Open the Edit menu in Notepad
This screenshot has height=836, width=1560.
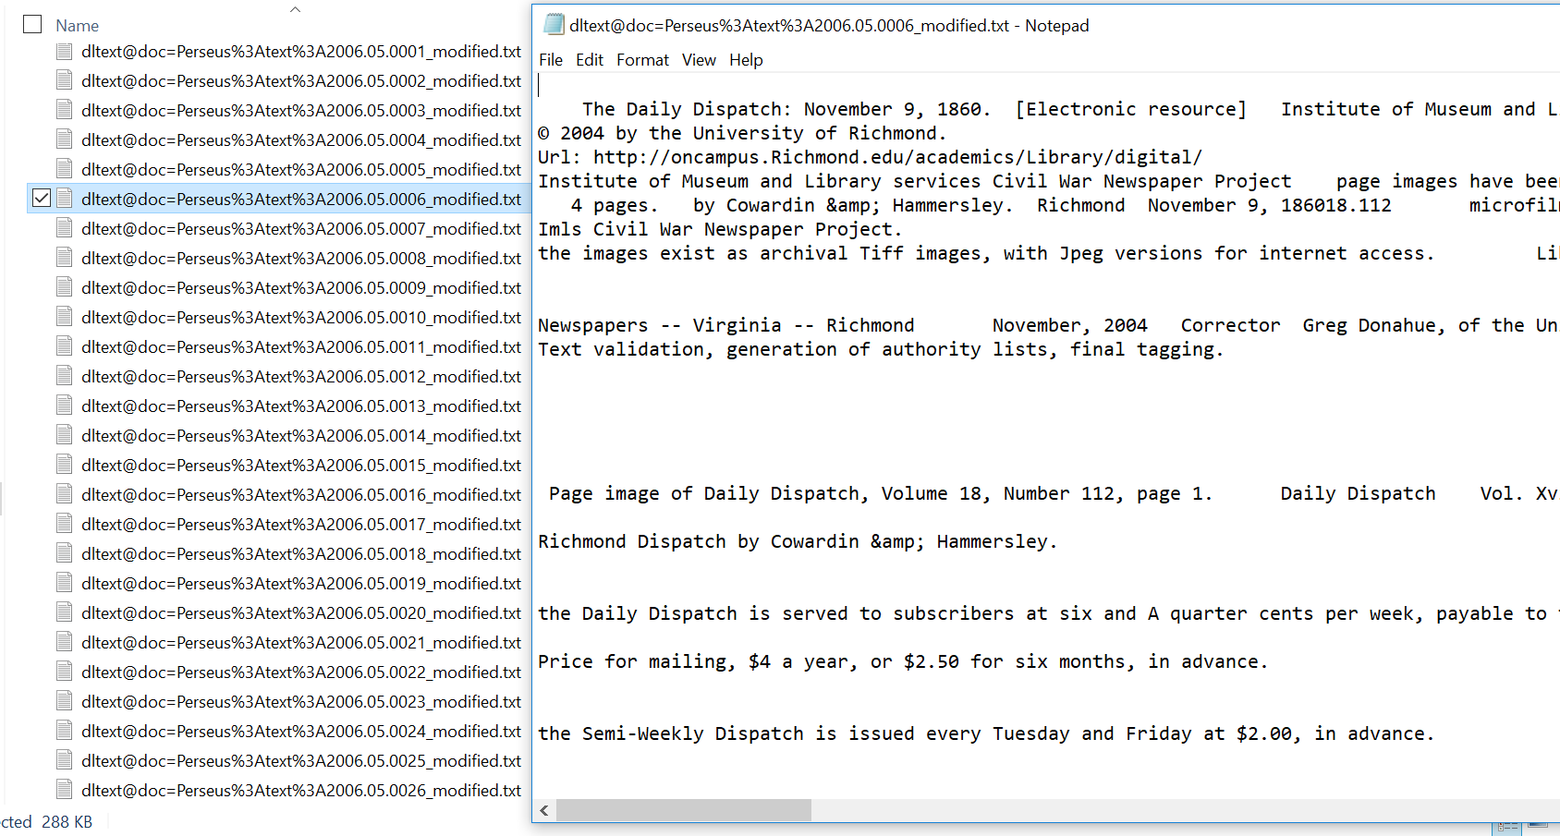tap(590, 60)
